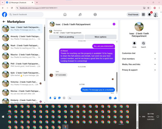Click the voice clip microphone icon
162x129 pixels.
pos(50,98)
